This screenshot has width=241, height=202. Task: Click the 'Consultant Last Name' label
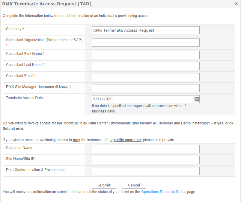pyautogui.click(x=24, y=64)
